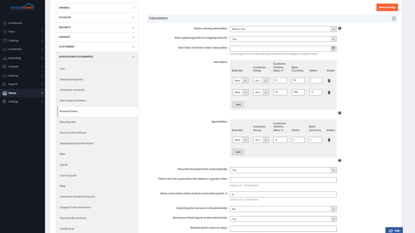Open Web Site dropdown in second Earn Rates row
The image size is (415, 233).
coord(240,92)
